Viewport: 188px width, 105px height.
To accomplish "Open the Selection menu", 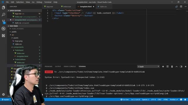I will coord(20,2).
